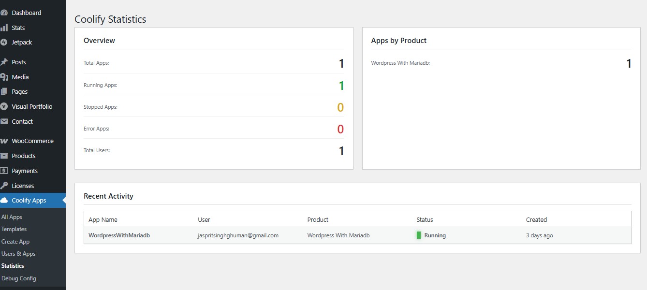Click the Jetpack lightning icon

[4, 42]
